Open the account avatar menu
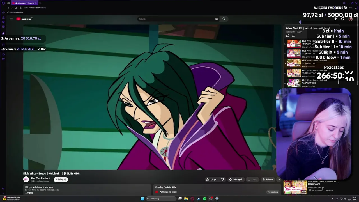This screenshot has height=202, width=359. [x=350, y=19]
